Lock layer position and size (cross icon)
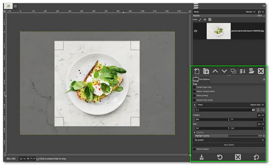269x165 pixels. [x=205, y=20]
